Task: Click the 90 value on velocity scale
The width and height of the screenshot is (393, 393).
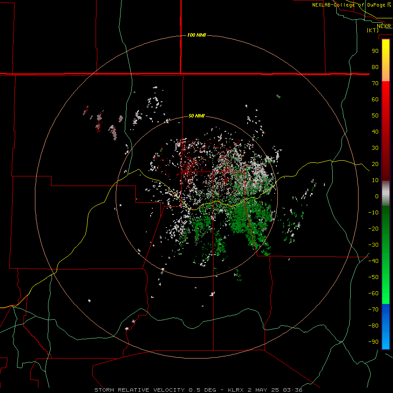Action: [375, 51]
